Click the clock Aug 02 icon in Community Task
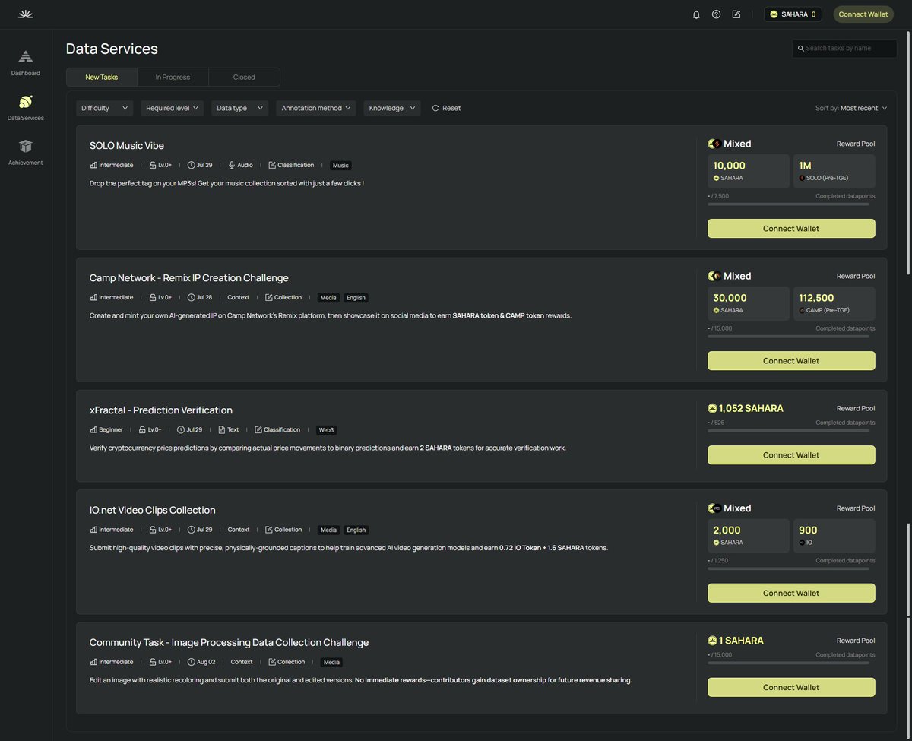 192,662
